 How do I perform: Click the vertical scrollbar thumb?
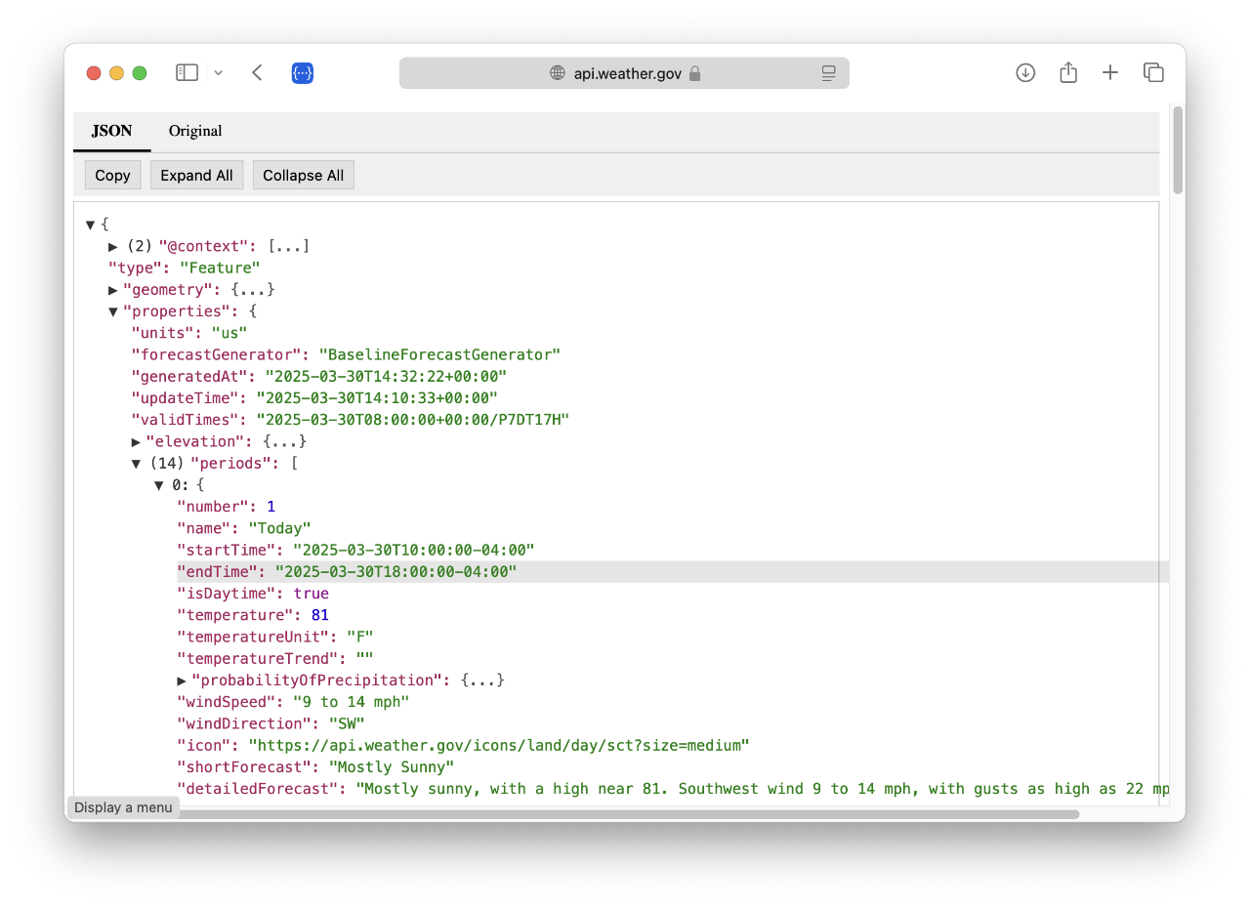coord(1178,149)
